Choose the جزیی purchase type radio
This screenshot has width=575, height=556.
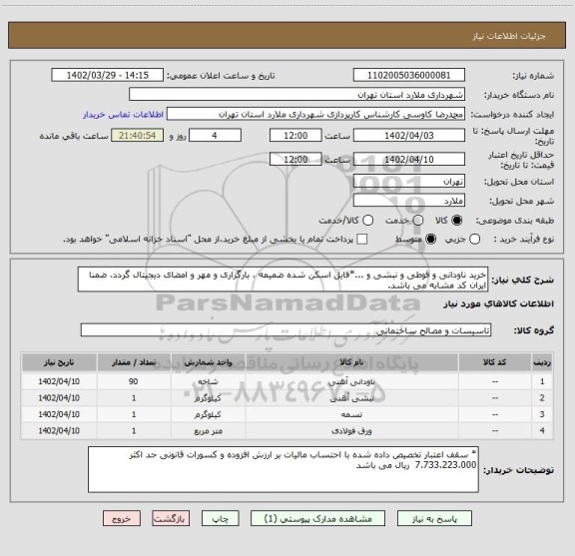[474, 240]
